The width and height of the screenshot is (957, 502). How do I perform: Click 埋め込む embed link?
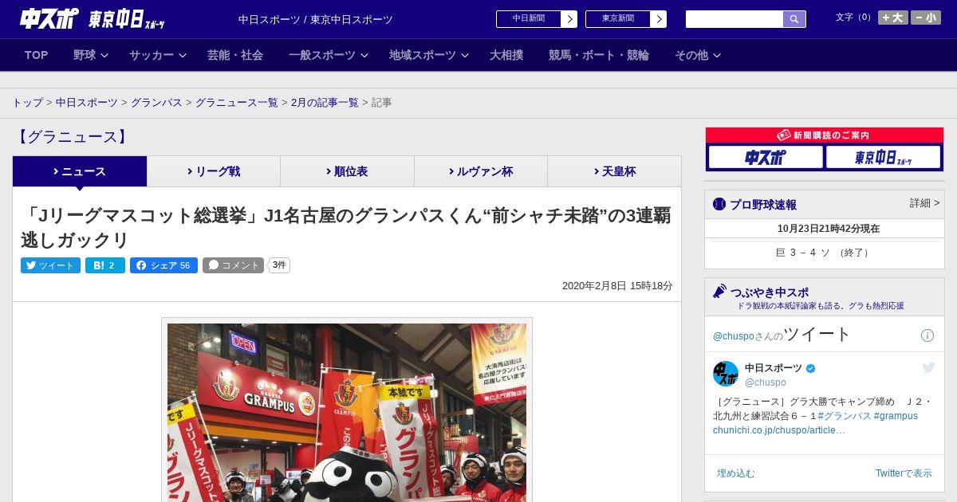(735, 473)
